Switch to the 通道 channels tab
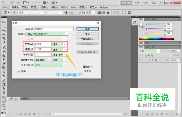The width and height of the screenshot is (182, 117). (x=147, y=47)
